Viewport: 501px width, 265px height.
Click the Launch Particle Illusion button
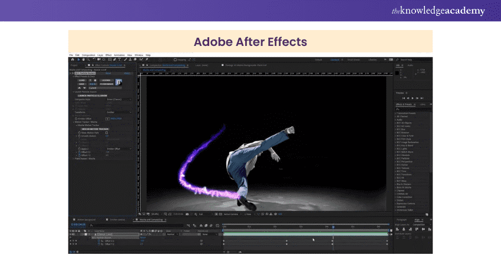[x=92, y=95]
